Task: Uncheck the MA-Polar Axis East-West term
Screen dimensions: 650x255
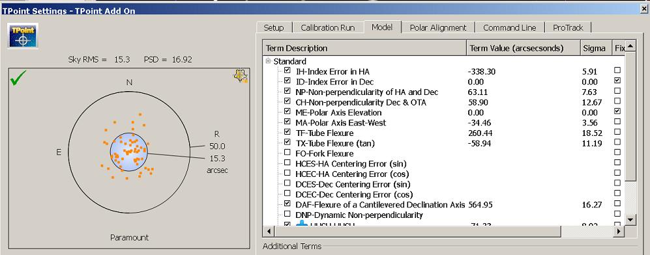Action: click(288, 122)
